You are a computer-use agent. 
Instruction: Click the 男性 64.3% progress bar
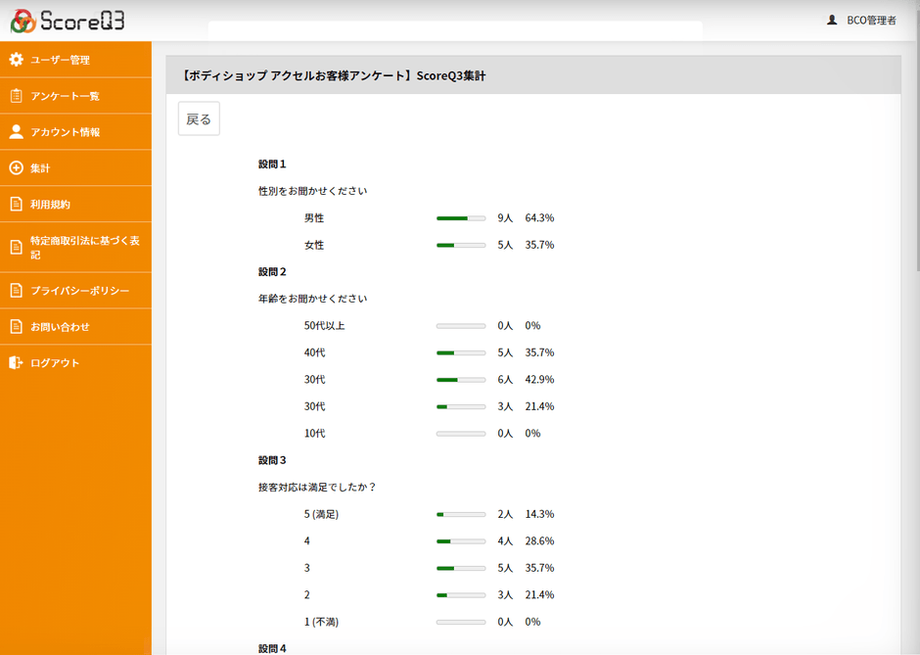[461, 217]
